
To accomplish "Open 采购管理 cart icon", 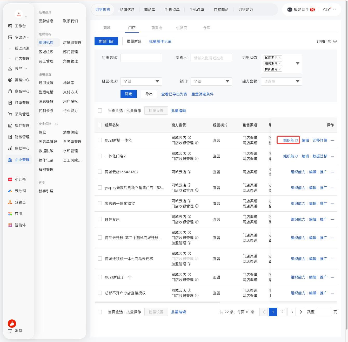I will pos(10,114).
